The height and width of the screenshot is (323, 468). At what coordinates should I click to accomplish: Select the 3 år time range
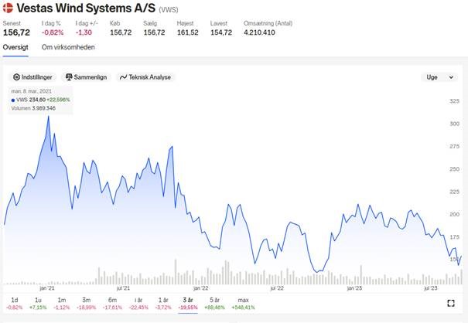188,304
